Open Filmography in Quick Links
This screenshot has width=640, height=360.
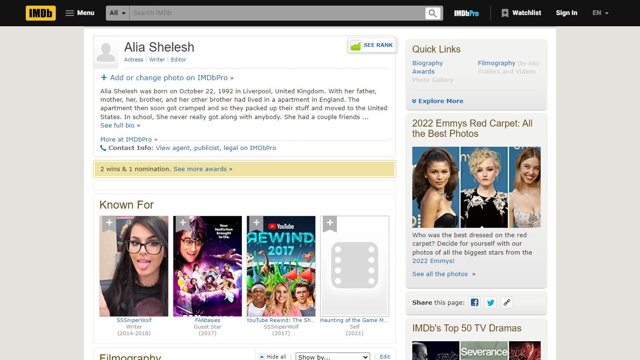pyautogui.click(x=497, y=63)
